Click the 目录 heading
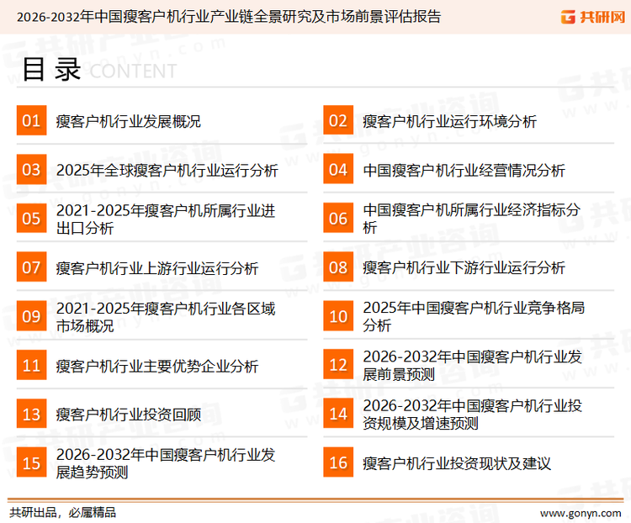The image size is (631, 523). 51,69
